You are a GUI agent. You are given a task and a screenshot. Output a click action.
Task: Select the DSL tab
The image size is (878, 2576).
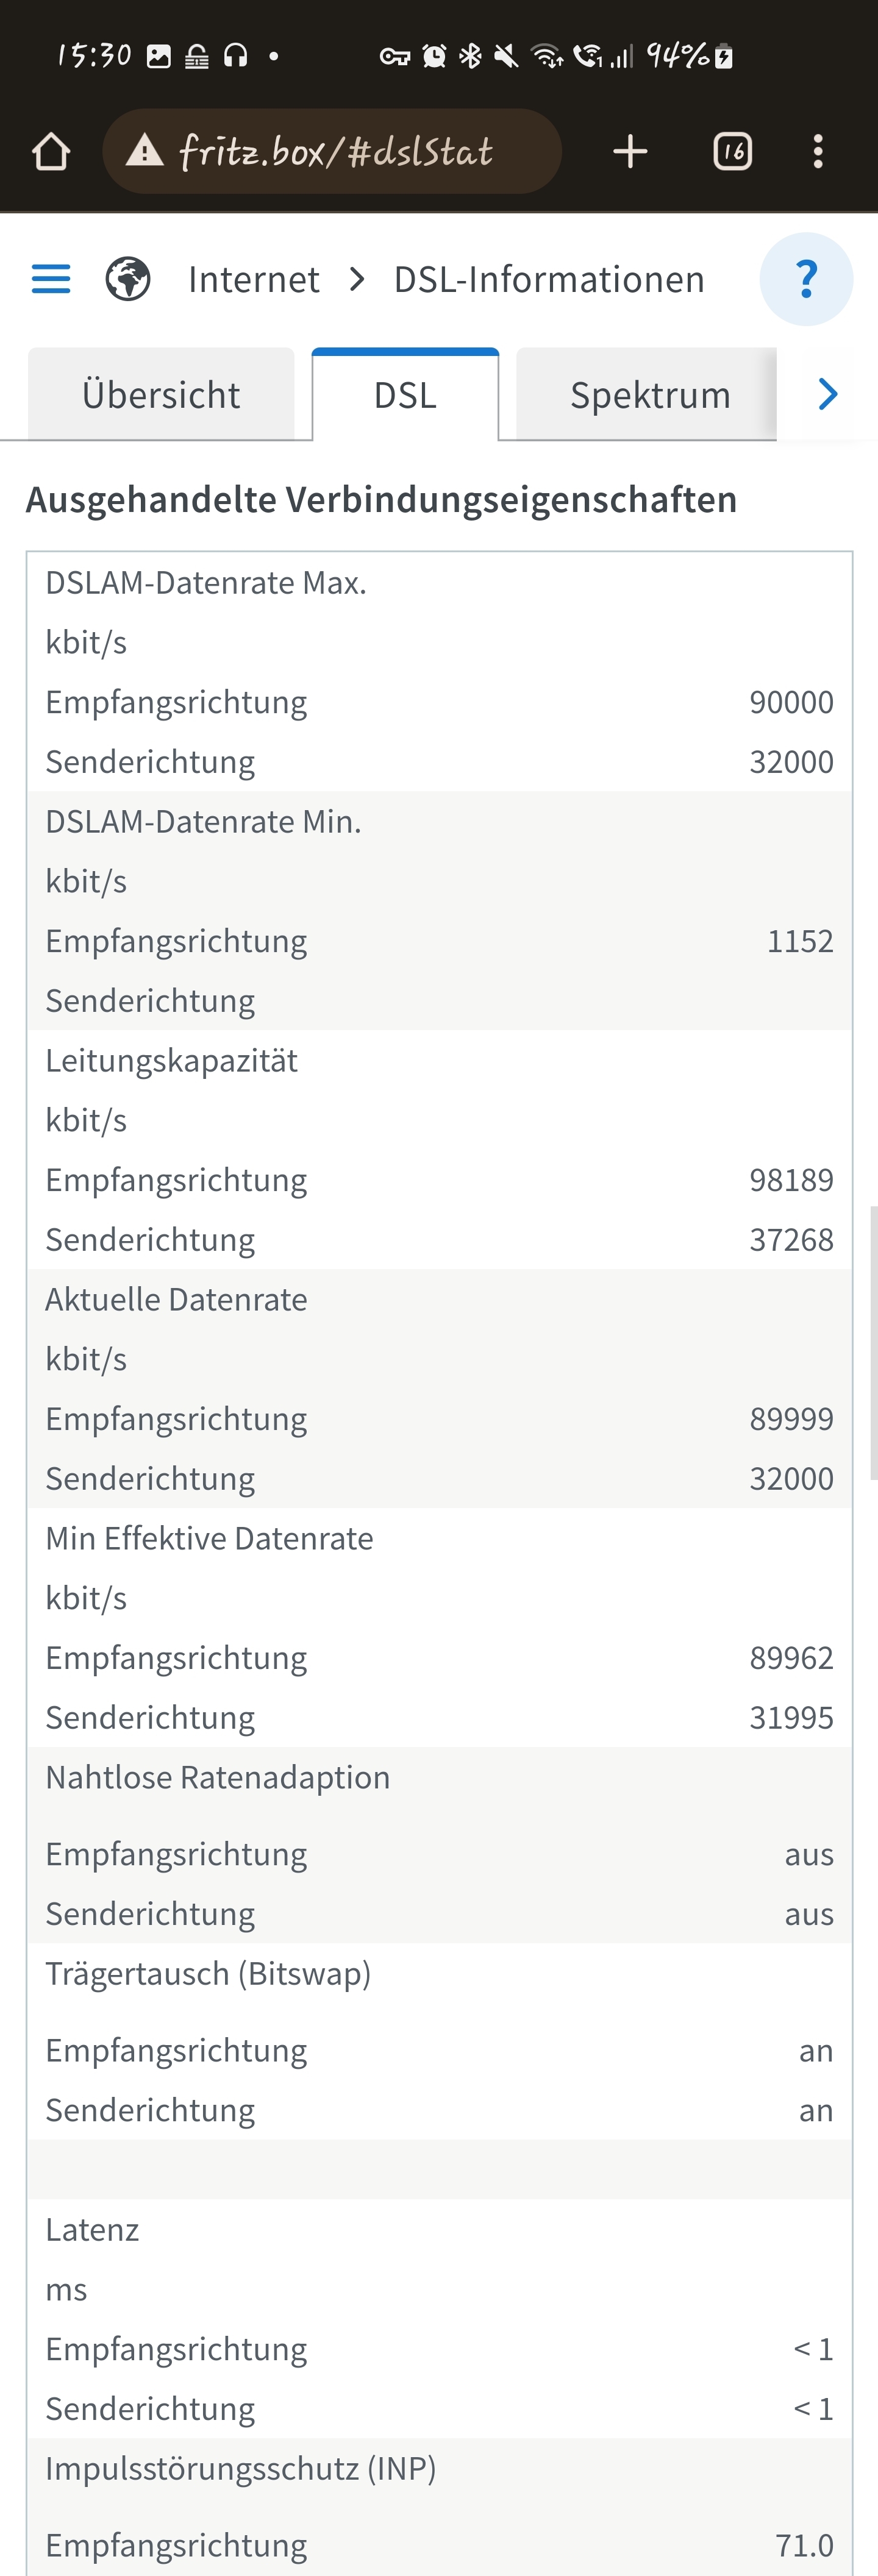tap(405, 394)
